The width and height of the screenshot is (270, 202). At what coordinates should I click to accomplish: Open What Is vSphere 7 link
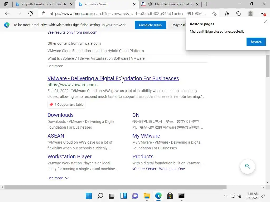tap(96, 58)
